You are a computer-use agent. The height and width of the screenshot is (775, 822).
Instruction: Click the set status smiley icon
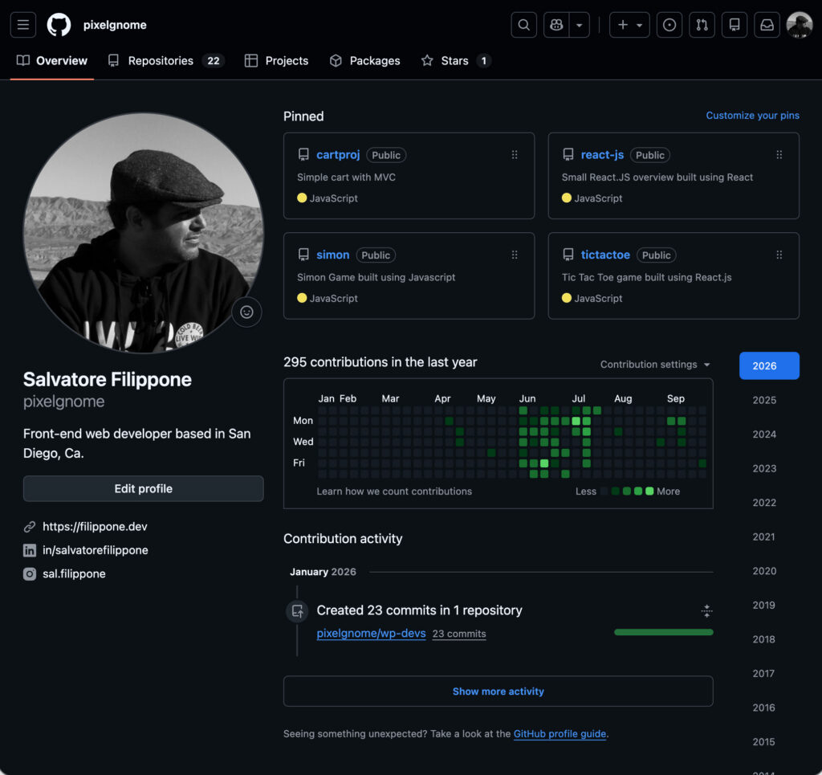(246, 312)
